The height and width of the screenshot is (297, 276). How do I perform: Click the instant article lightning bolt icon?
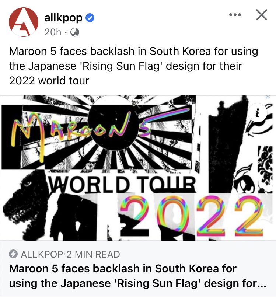pyautogui.click(x=13, y=254)
